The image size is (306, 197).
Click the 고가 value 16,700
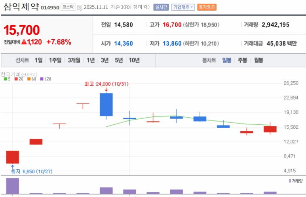172,25
